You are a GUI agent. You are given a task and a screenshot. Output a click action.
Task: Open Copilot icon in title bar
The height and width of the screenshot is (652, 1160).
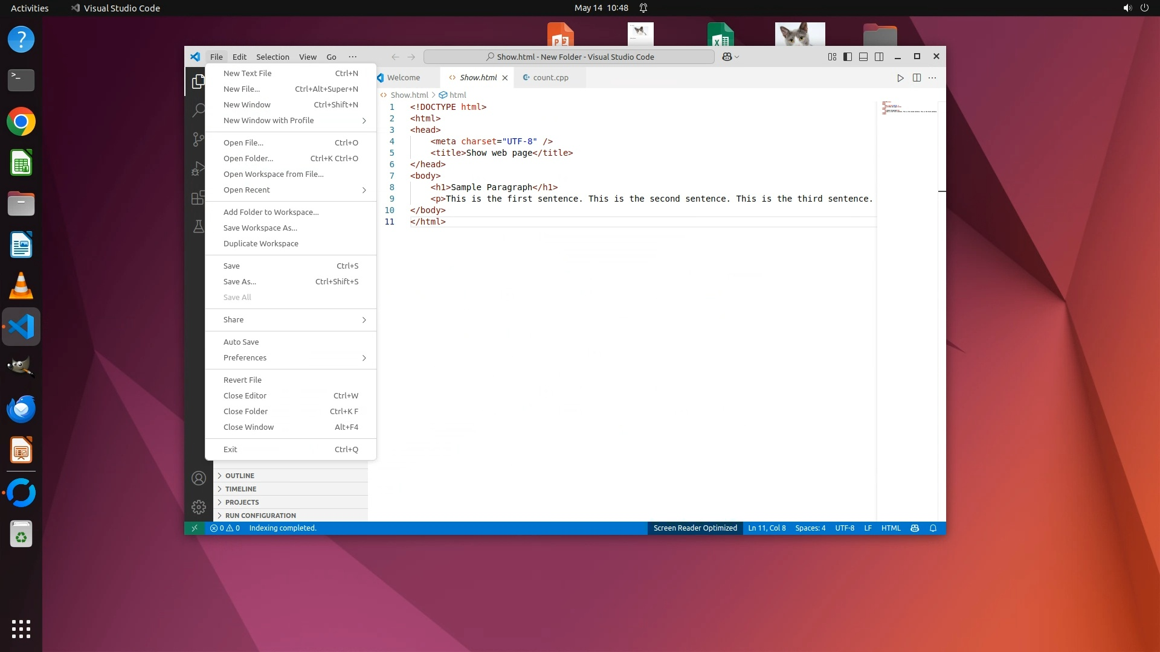(727, 57)
